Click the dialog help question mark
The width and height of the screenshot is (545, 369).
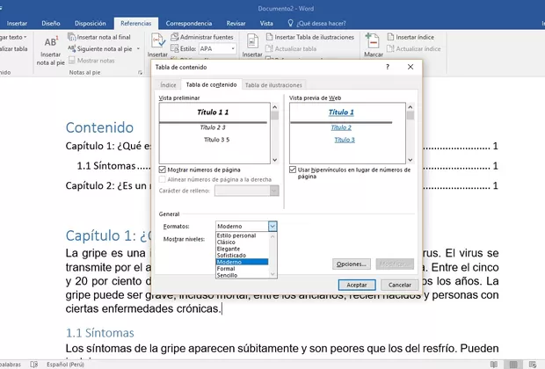388,67
